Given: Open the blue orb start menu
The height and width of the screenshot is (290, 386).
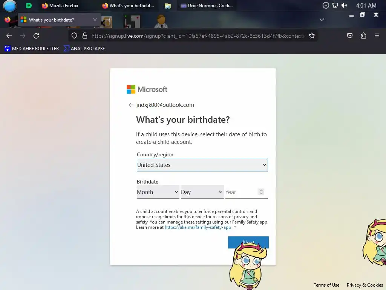Looking at the screenshot, I should (x=9, y=6).
